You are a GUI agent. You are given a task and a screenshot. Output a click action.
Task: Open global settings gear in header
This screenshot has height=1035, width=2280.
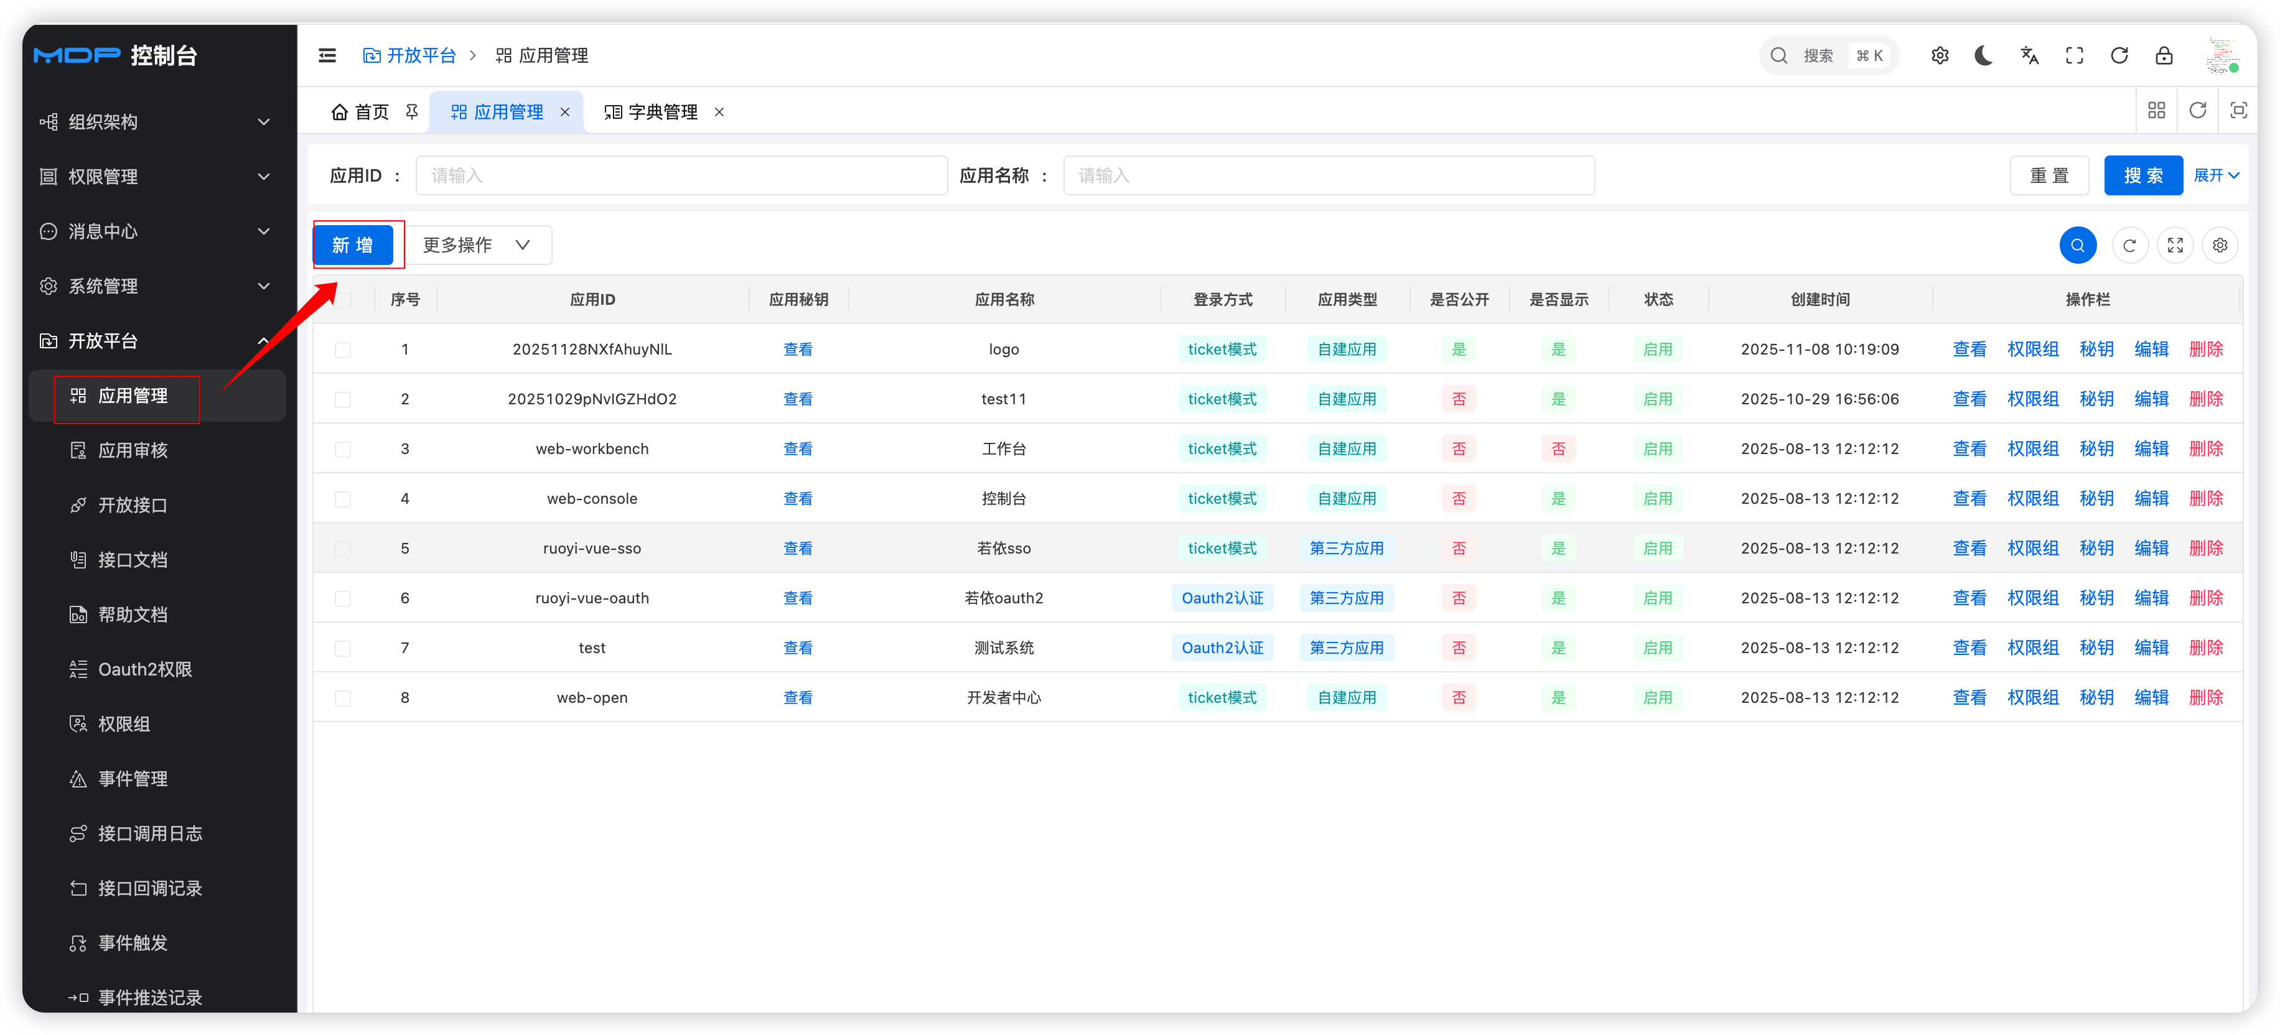point(1939,56)
